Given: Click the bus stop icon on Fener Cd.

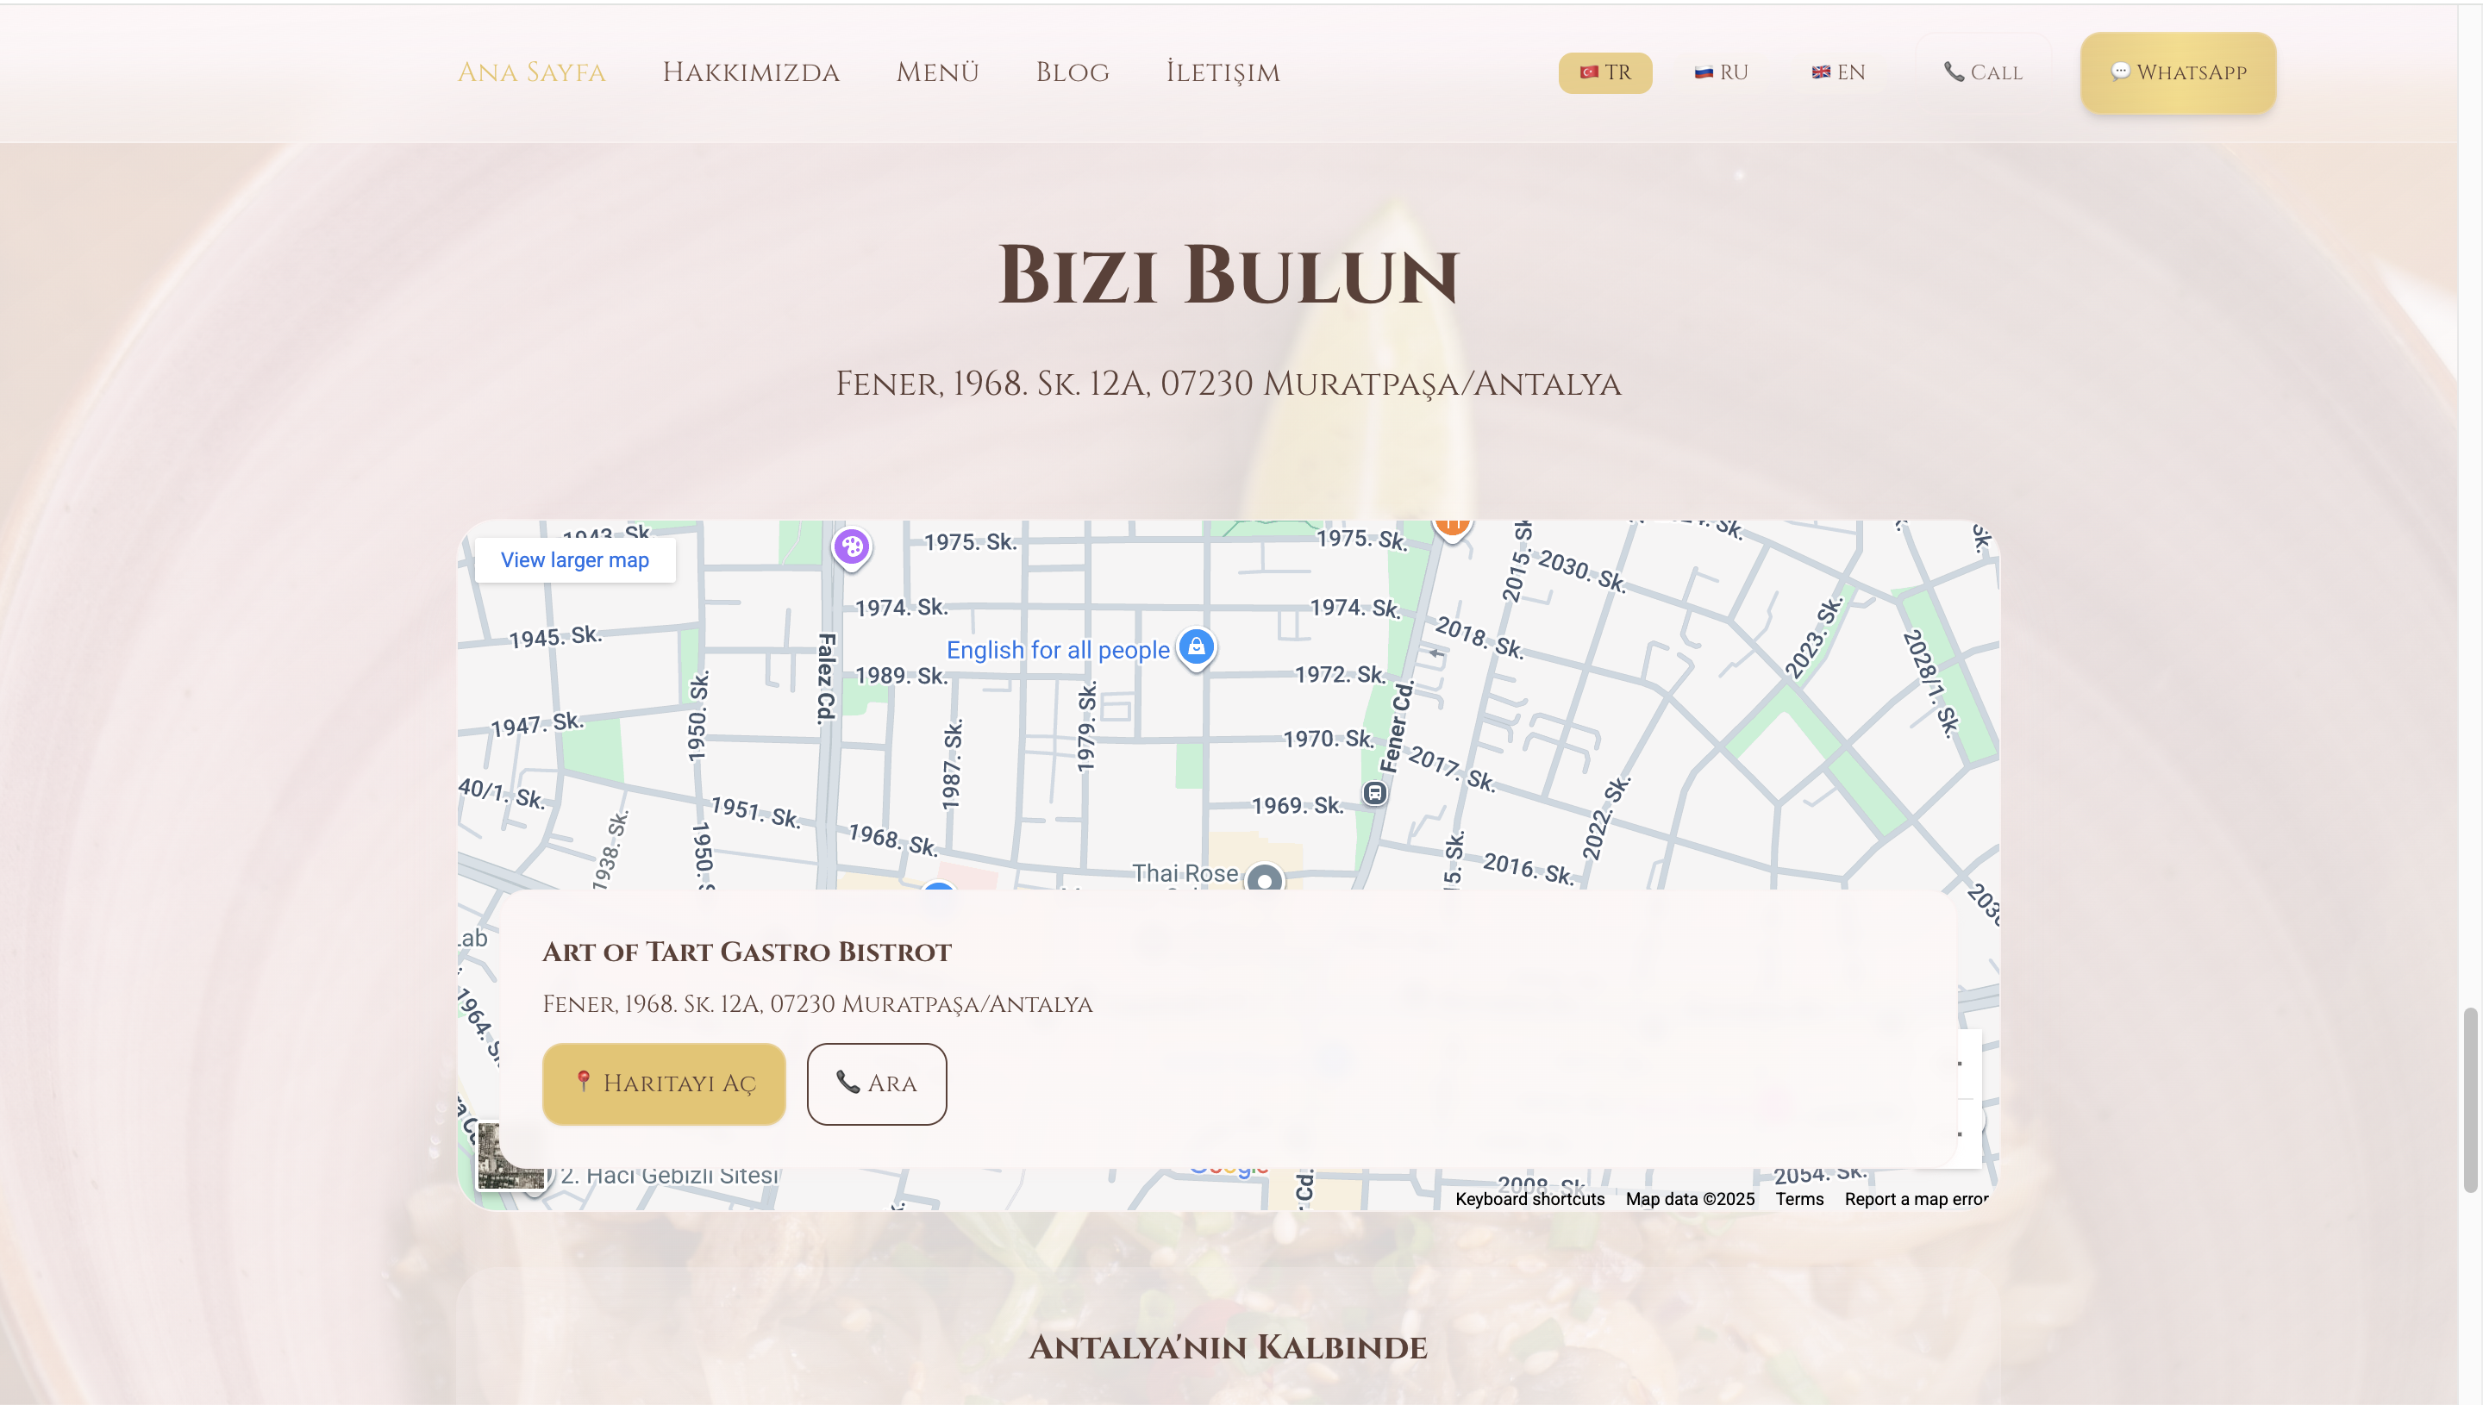Looking at the screenshot, I should pyautogui.click(x=1374, y=793).
